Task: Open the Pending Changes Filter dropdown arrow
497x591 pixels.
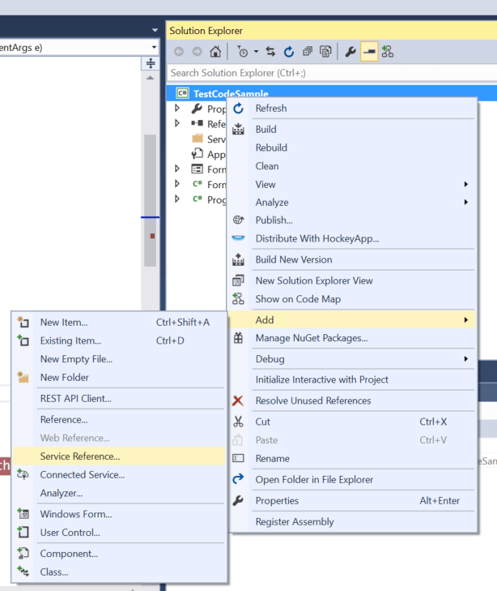Action: point(257,52)
